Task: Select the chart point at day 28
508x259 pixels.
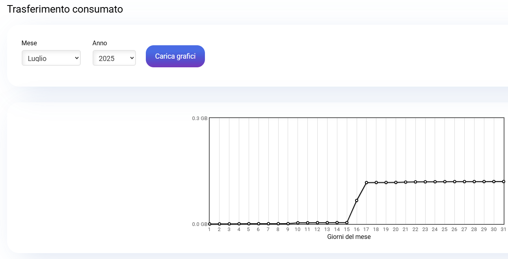Action: coord(474,181)
